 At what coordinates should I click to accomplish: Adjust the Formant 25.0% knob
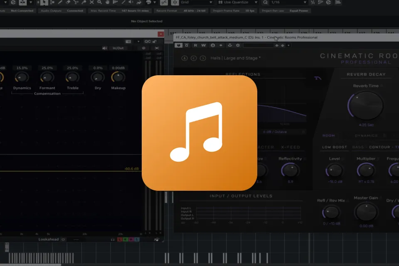coord(47,77)
